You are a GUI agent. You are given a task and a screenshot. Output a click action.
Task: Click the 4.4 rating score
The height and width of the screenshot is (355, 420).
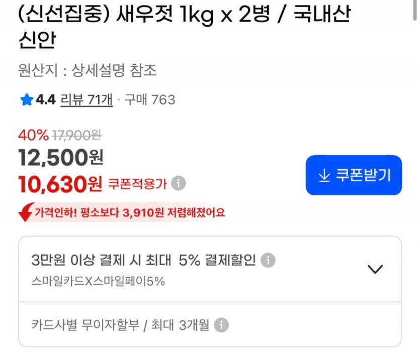pyautogui.click(x=46, y=100)
